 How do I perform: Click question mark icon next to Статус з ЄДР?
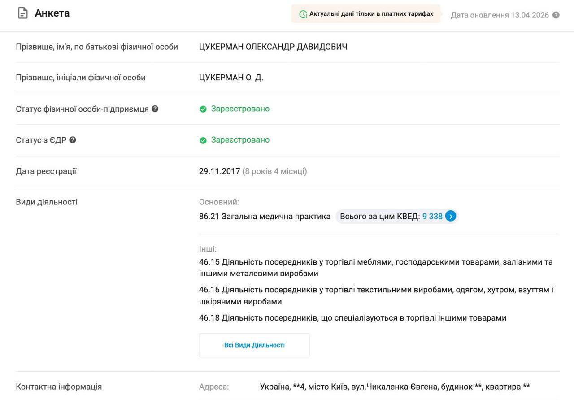tap(73, 140)
